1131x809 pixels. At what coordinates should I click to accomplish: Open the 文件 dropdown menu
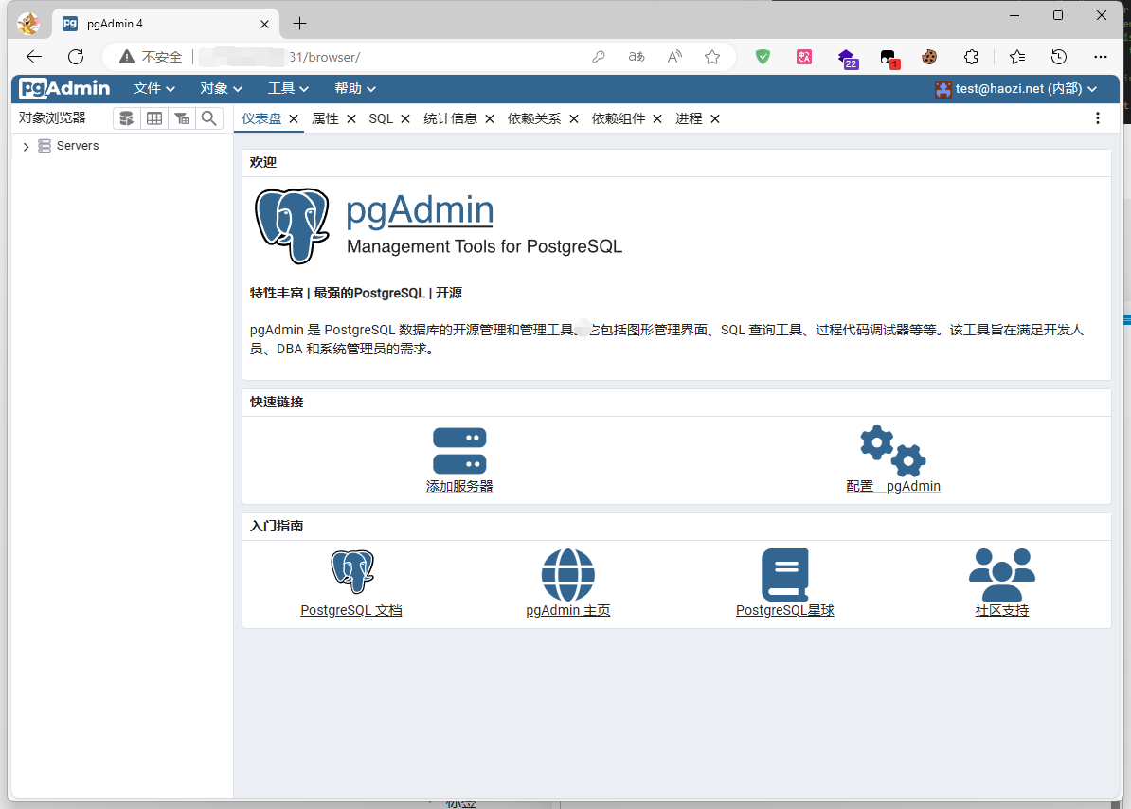pos(154,89)
